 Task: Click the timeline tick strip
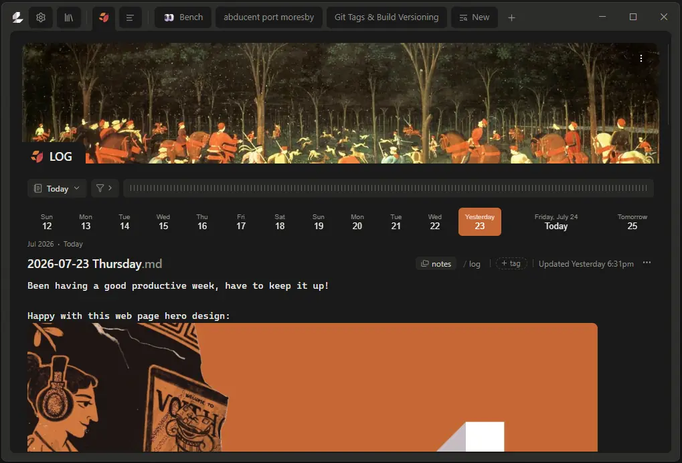tap(388, 188)
